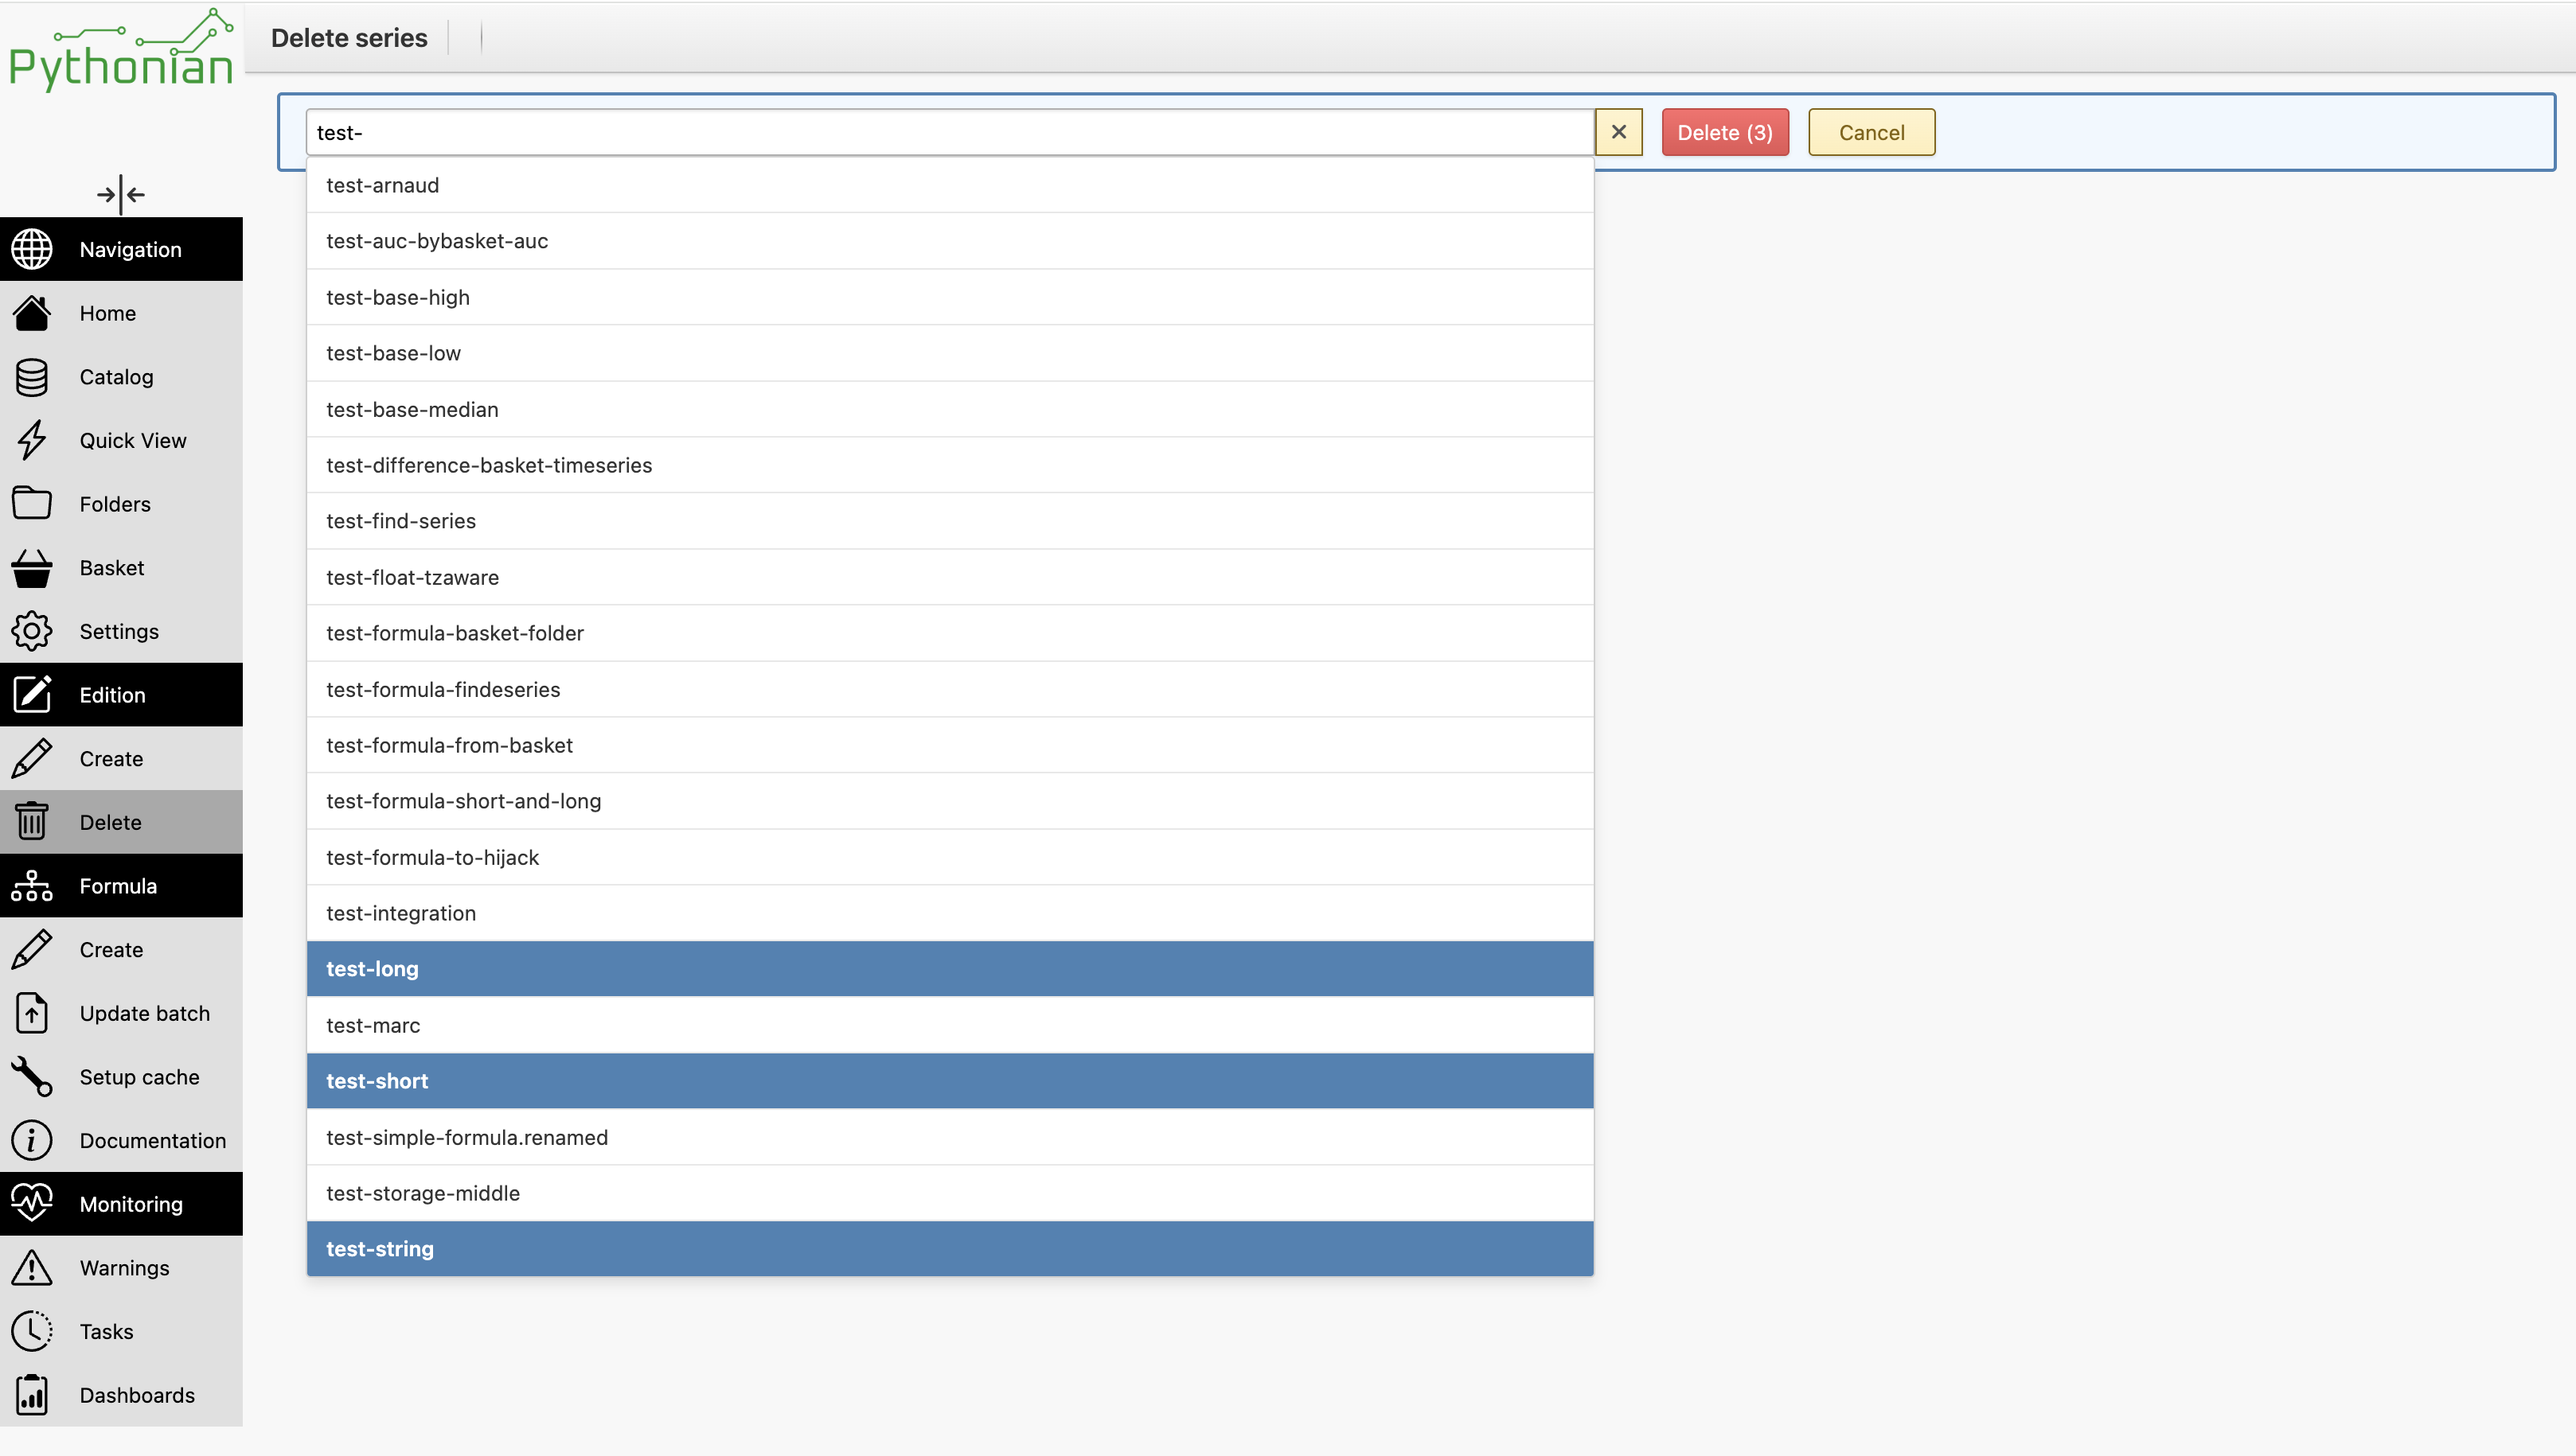Viewport: 2576px width, 1456px height.
Task: Clear the search with the X button
Action: click(1618, 132)
